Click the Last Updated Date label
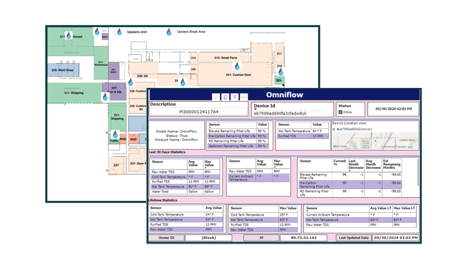The width and height of the screenshot is (459, 259). pyautogui.click(x=353, y=237)
